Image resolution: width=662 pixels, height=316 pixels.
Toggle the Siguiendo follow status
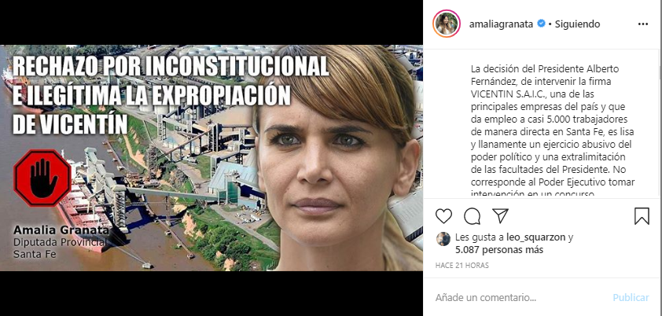(x=577, y=24)
